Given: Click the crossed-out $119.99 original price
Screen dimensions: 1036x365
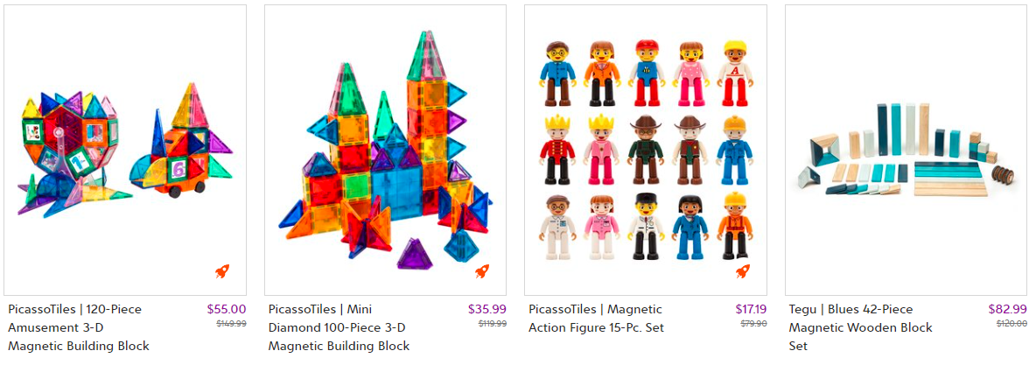Looking at the screenshot, I should click(x=493, y=323).
